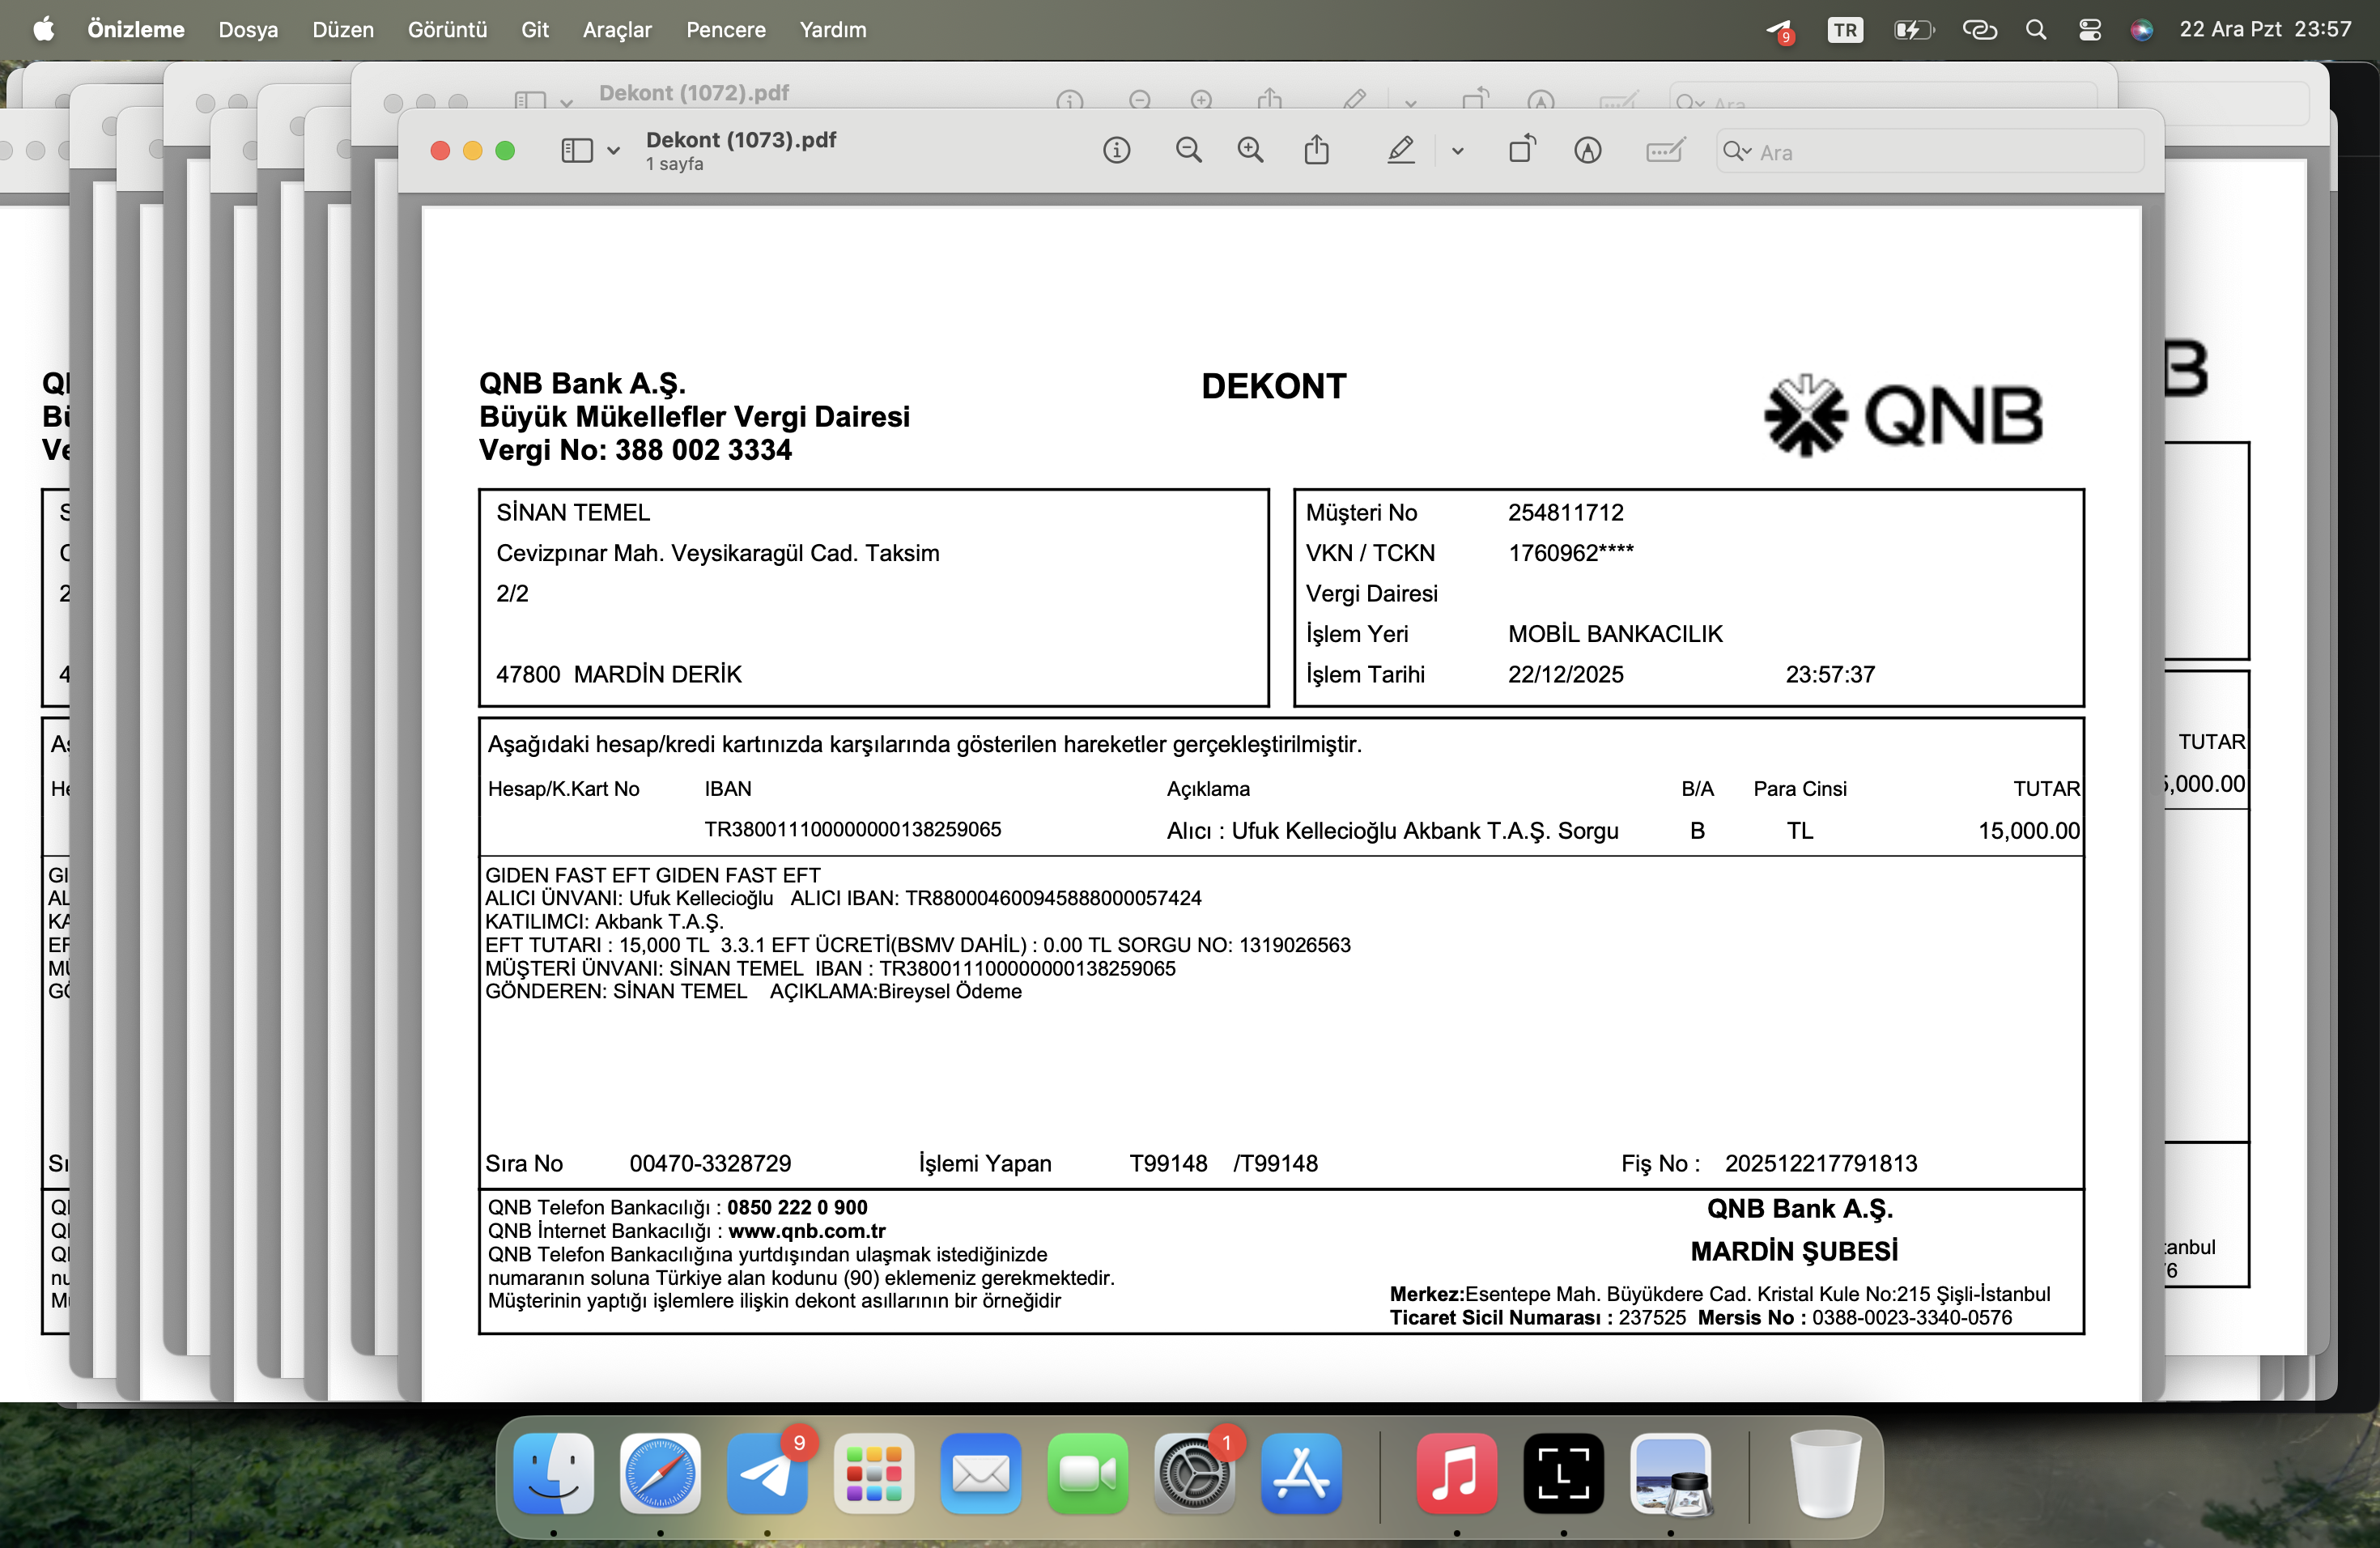The width and height of the screenshot is (2380, 1548).
Task: Click the QNB logo on the receipt
Action: 1903,416
